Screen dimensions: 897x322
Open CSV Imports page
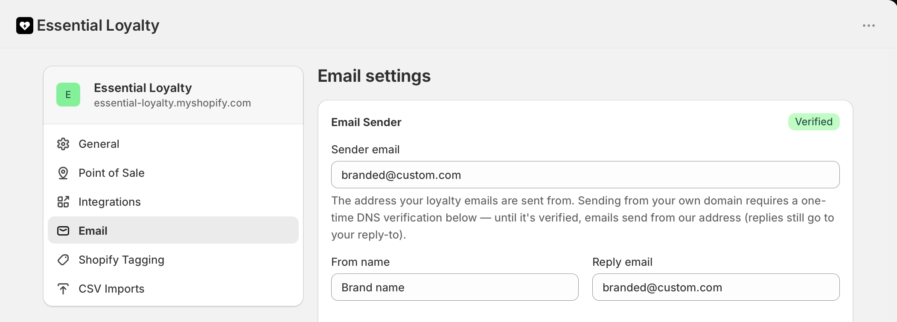(173, 289)
